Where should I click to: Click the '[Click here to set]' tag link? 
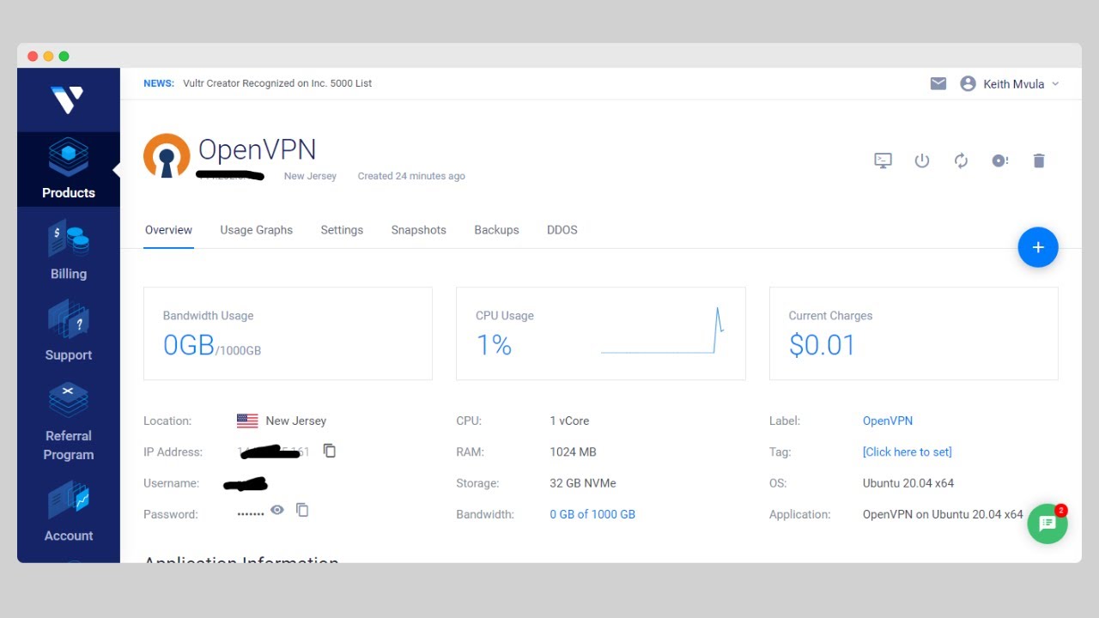click(908, 451)
